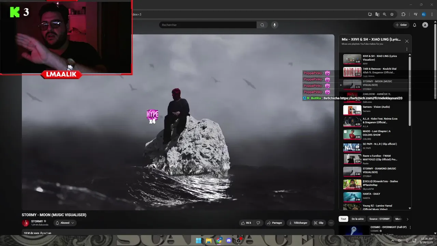Open Discord from the taskbar

[x=229, y=241]
